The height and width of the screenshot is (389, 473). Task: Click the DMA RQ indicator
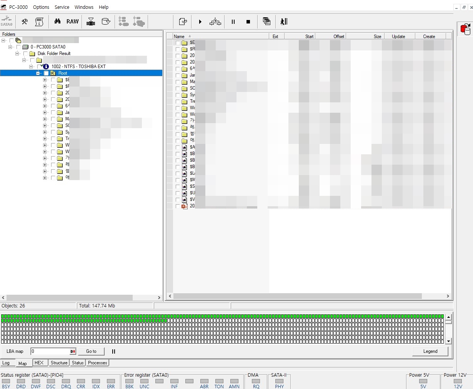coord(256,381)
